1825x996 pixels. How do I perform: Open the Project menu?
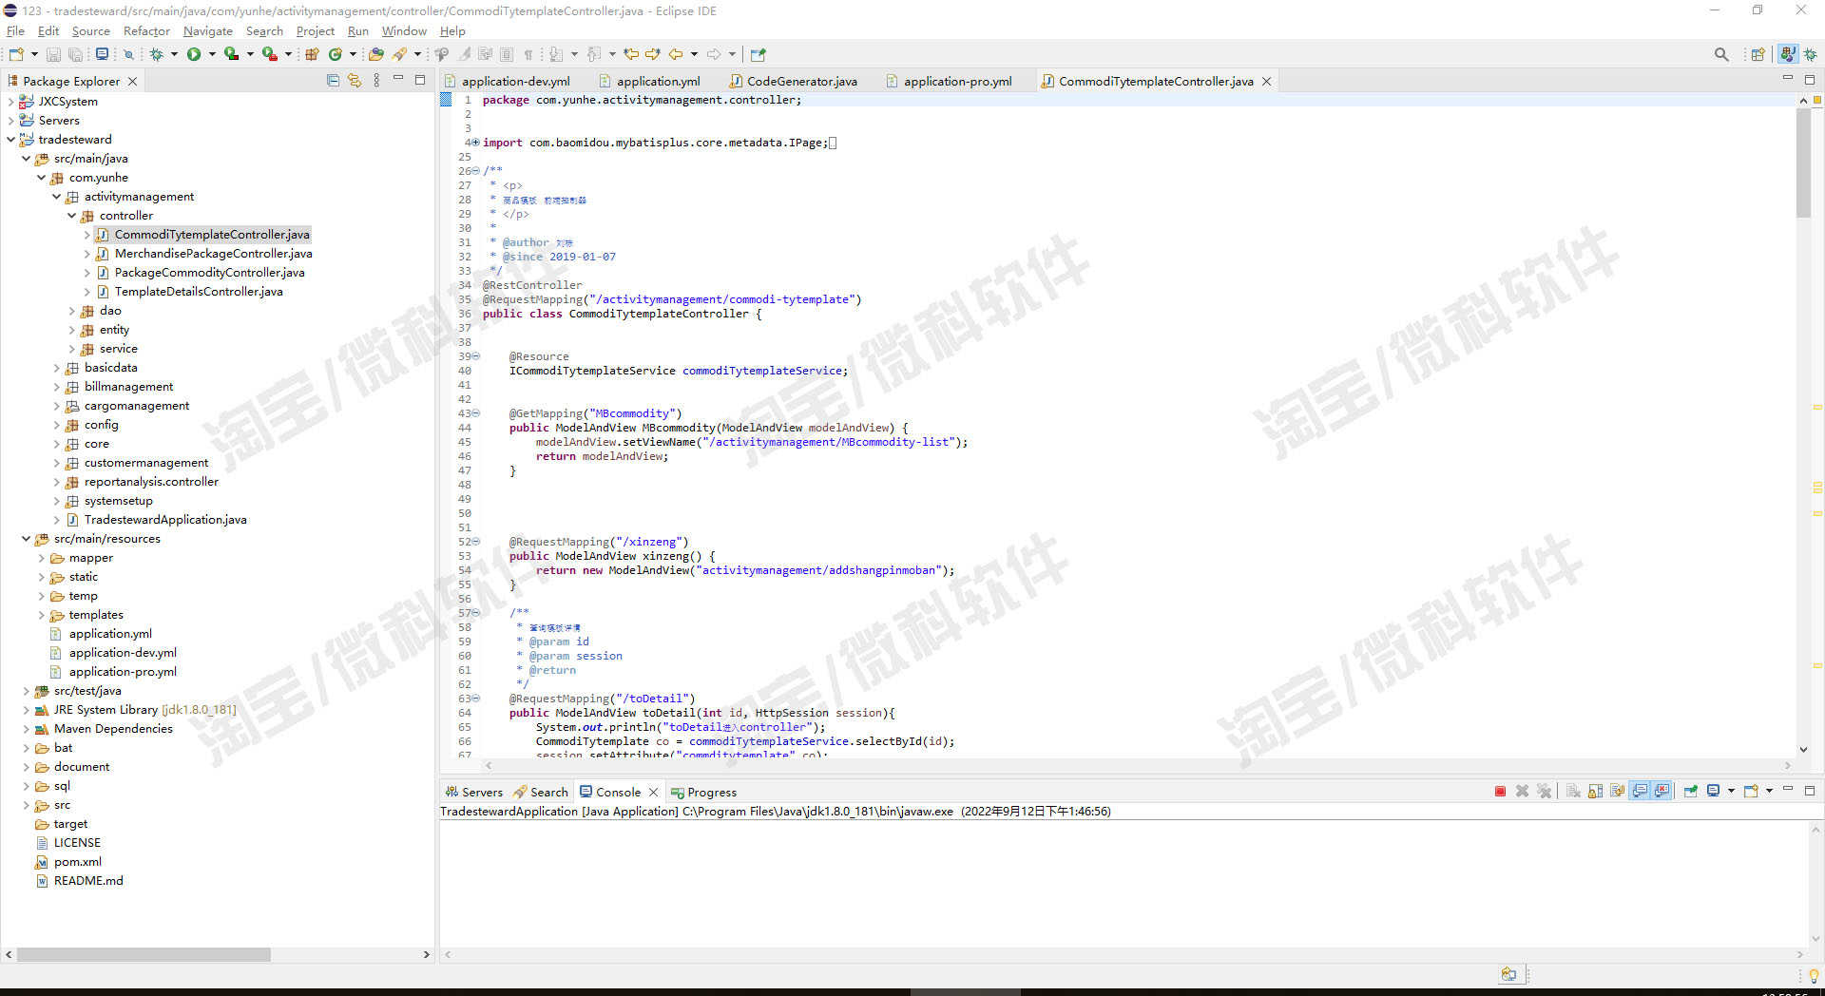[315, 30]
